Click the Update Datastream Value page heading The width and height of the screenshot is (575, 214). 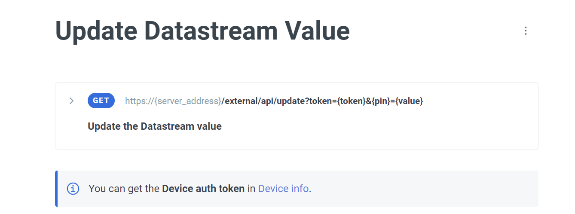pyautogui.click(x=202, y=31)
